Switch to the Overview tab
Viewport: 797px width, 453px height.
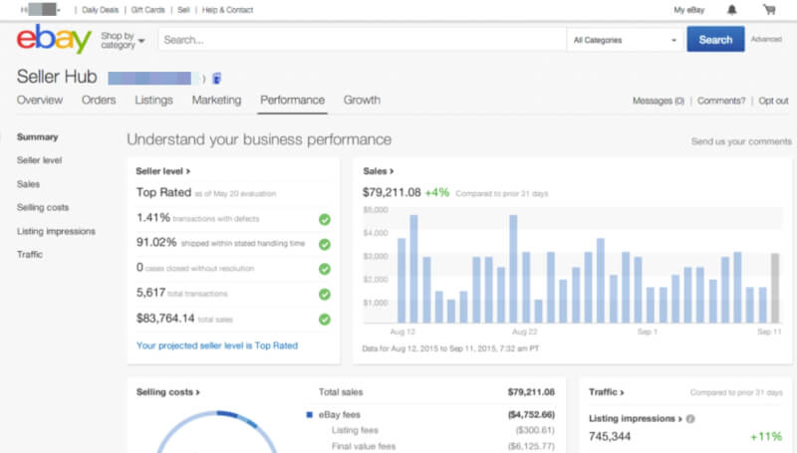(x=40, y=100)
